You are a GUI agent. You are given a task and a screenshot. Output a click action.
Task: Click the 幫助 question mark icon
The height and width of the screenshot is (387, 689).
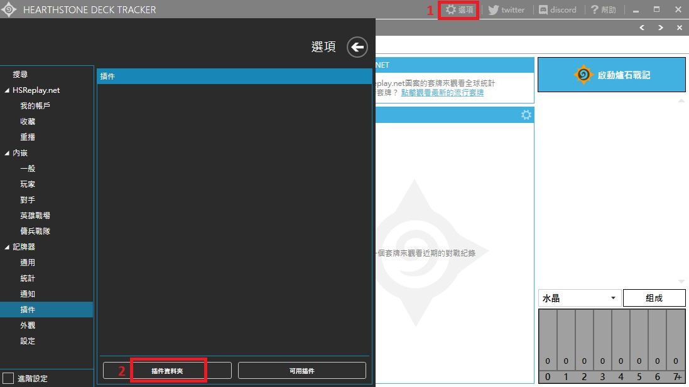[593, 9]
